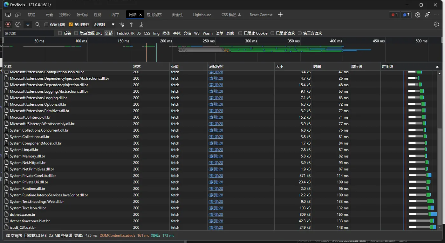445x243 pixels.
Task: Select 全部 filter type
Action: click(x=109, y=33)
